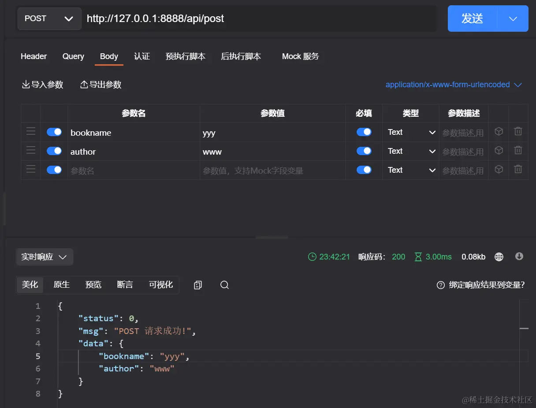
Task: Toggle the enable switch for bookname
Action: (54, 132)
